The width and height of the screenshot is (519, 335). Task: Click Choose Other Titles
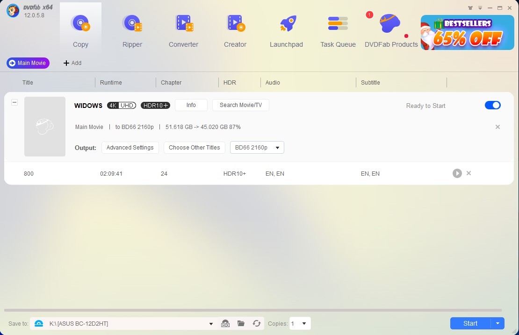pos(195,148)
